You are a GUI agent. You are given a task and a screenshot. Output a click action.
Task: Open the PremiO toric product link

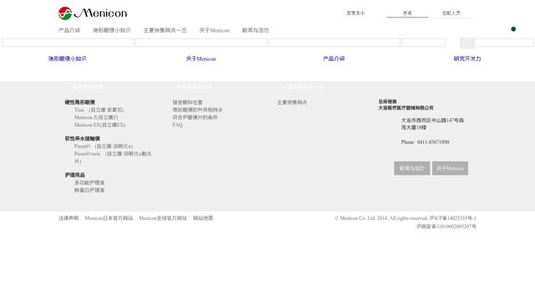pos(113,157)
